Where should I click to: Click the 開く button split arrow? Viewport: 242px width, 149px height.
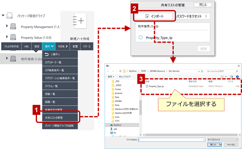(220, 145)
